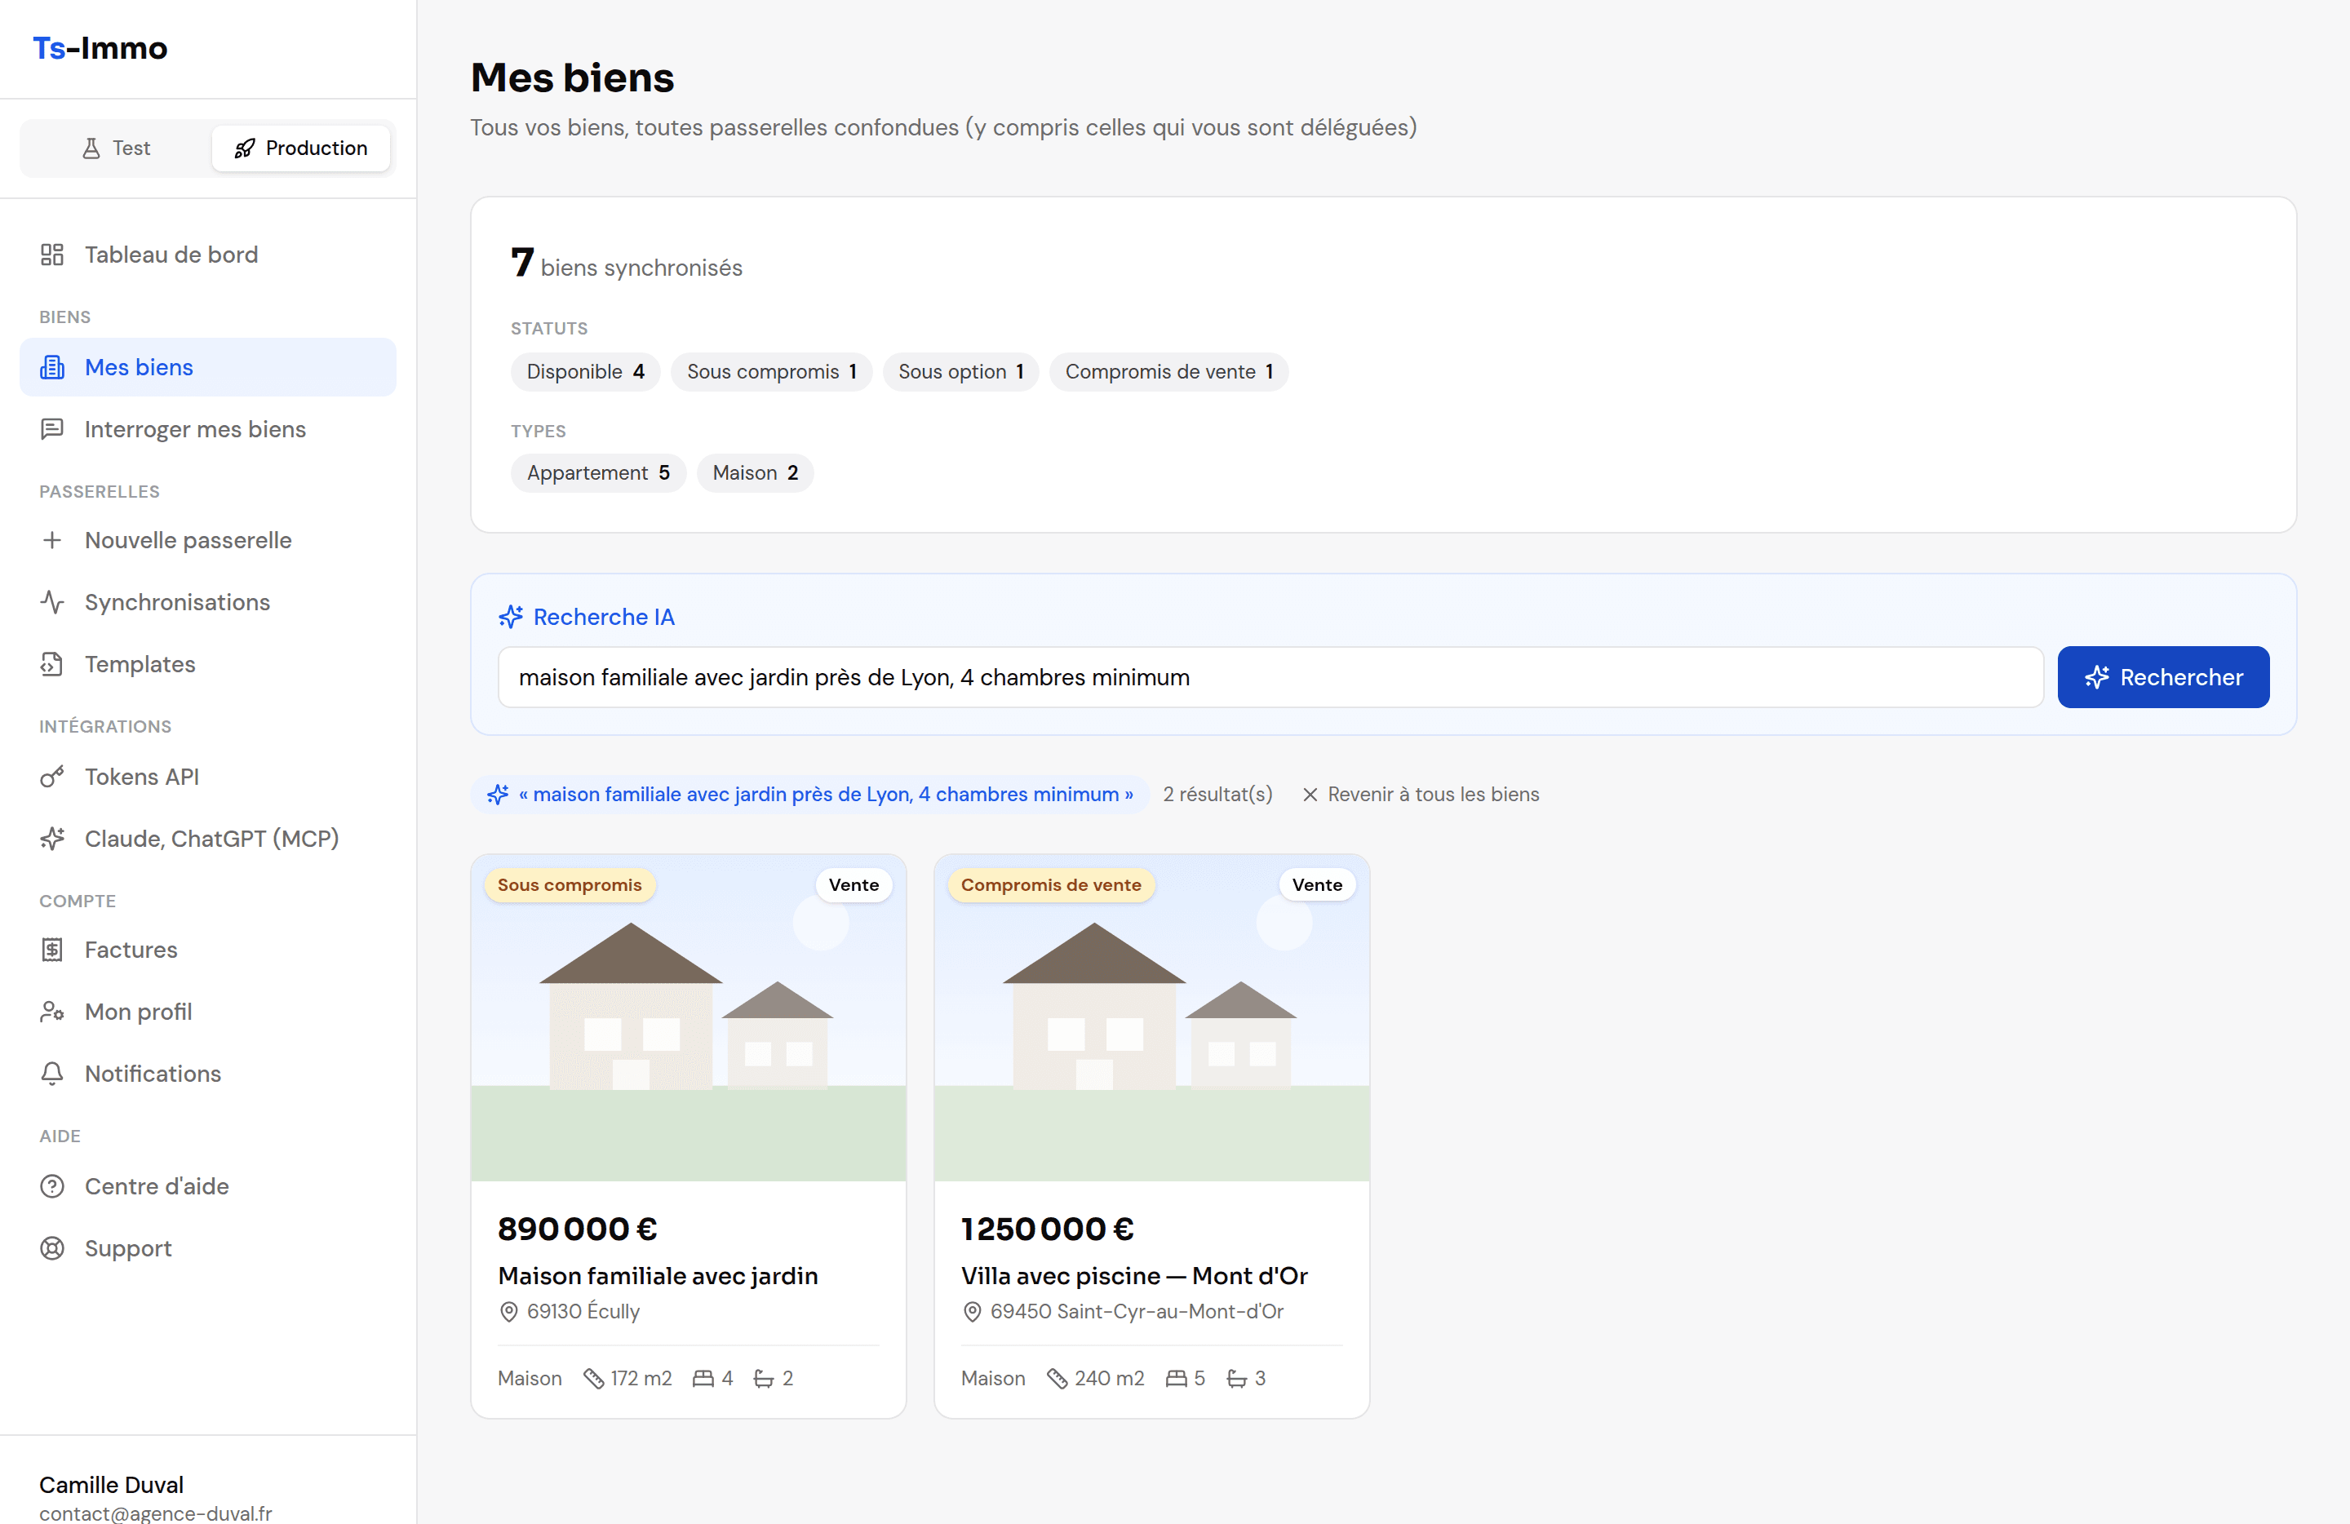
Task: Click the Factures receipt icon
Action: [52, 950]
